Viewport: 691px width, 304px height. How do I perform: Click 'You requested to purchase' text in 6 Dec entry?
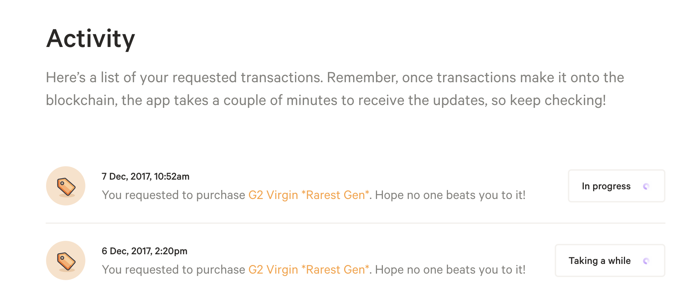[x=174, y=270]
